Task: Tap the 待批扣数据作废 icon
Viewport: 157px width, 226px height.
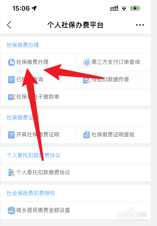Action: tap(86, 80)
